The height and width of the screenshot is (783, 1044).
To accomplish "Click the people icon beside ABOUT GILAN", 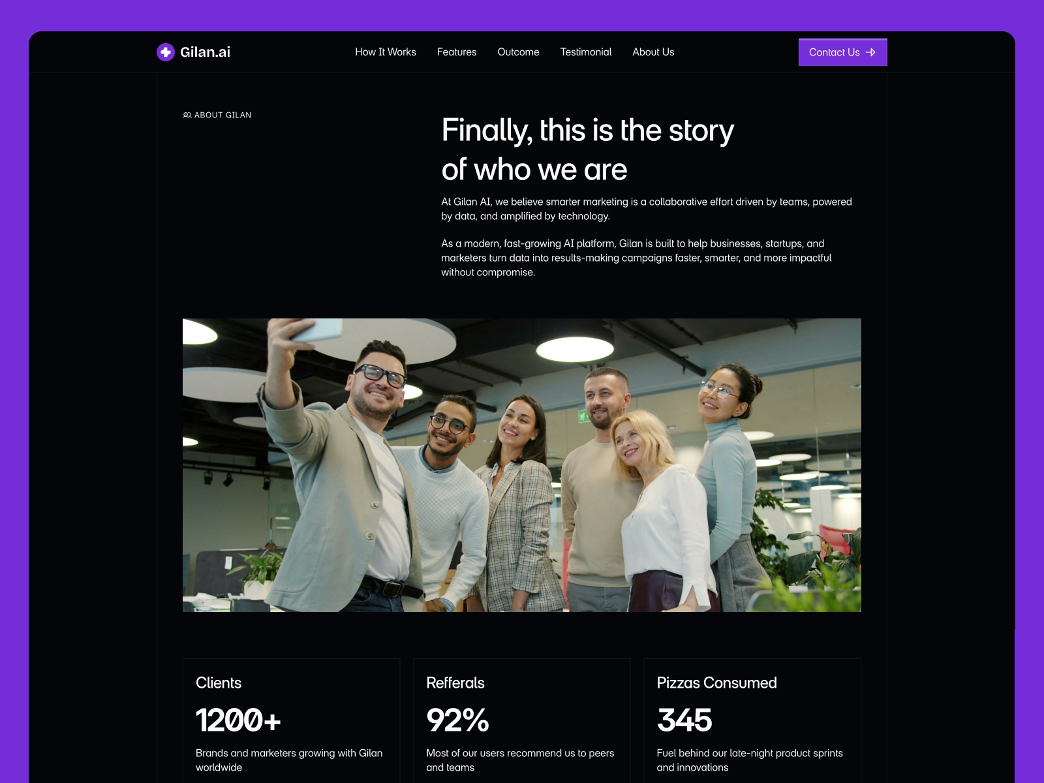I will click(x=187, y=115).
